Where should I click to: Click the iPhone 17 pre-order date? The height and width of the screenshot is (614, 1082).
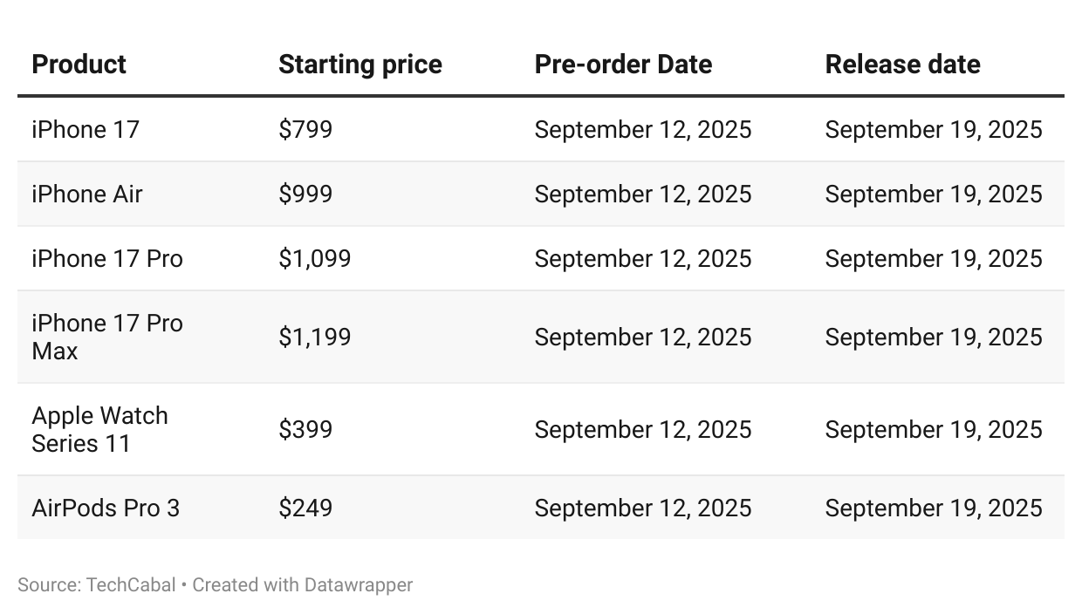point(642,130)
